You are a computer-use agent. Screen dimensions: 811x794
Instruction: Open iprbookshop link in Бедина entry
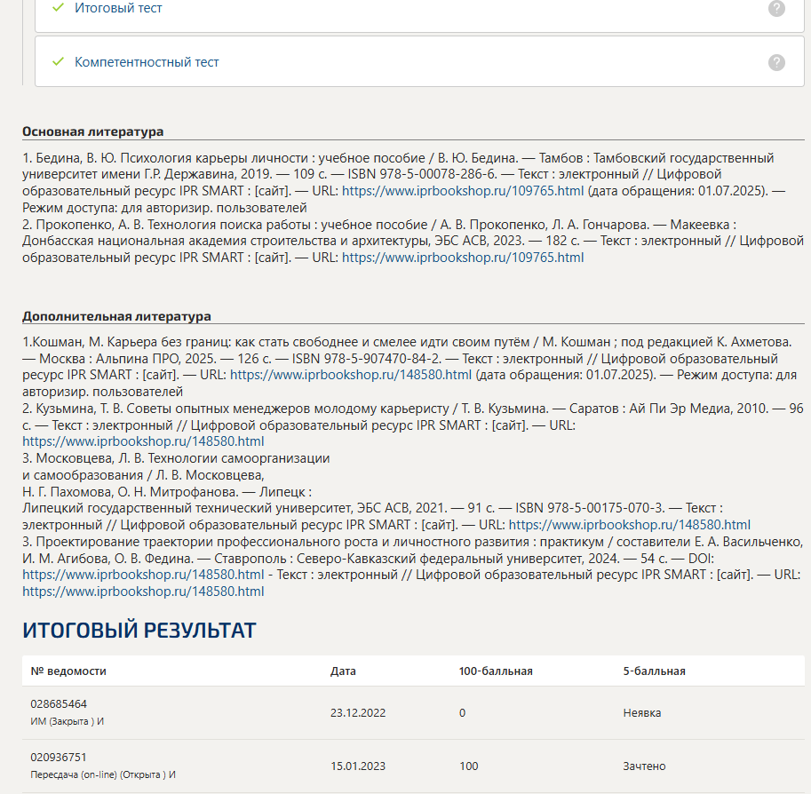tap(463, 191)
